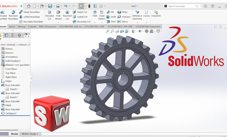Switch to the SOLIDWORKS Inspection tab
This screenshot has height=137, width=227.
coord(148,26)
